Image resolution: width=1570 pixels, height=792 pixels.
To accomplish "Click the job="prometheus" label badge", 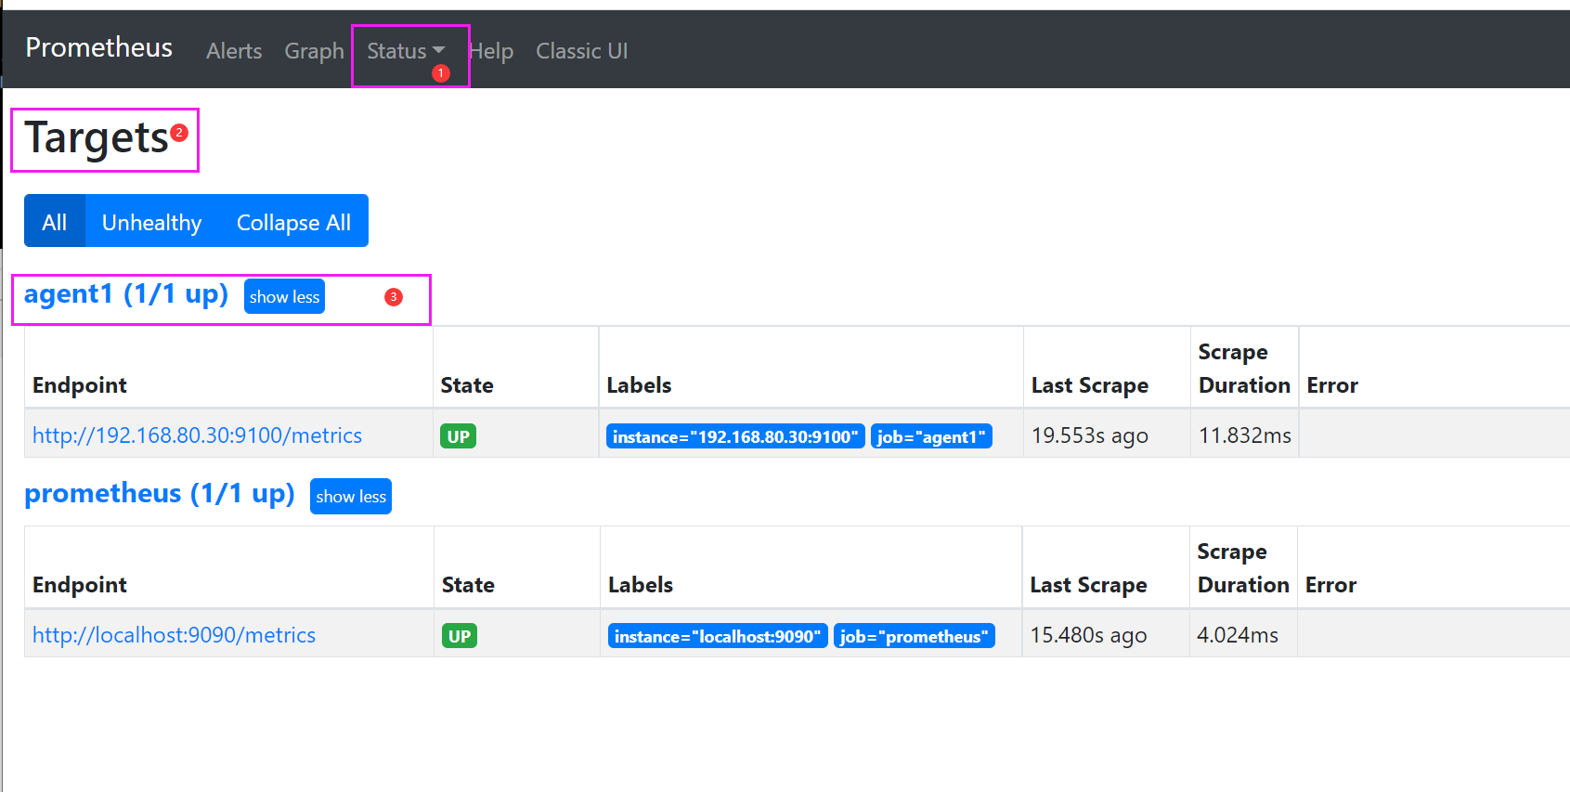I will (915, 636).
